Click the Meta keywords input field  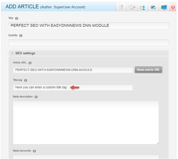click(x=86, y=157)
